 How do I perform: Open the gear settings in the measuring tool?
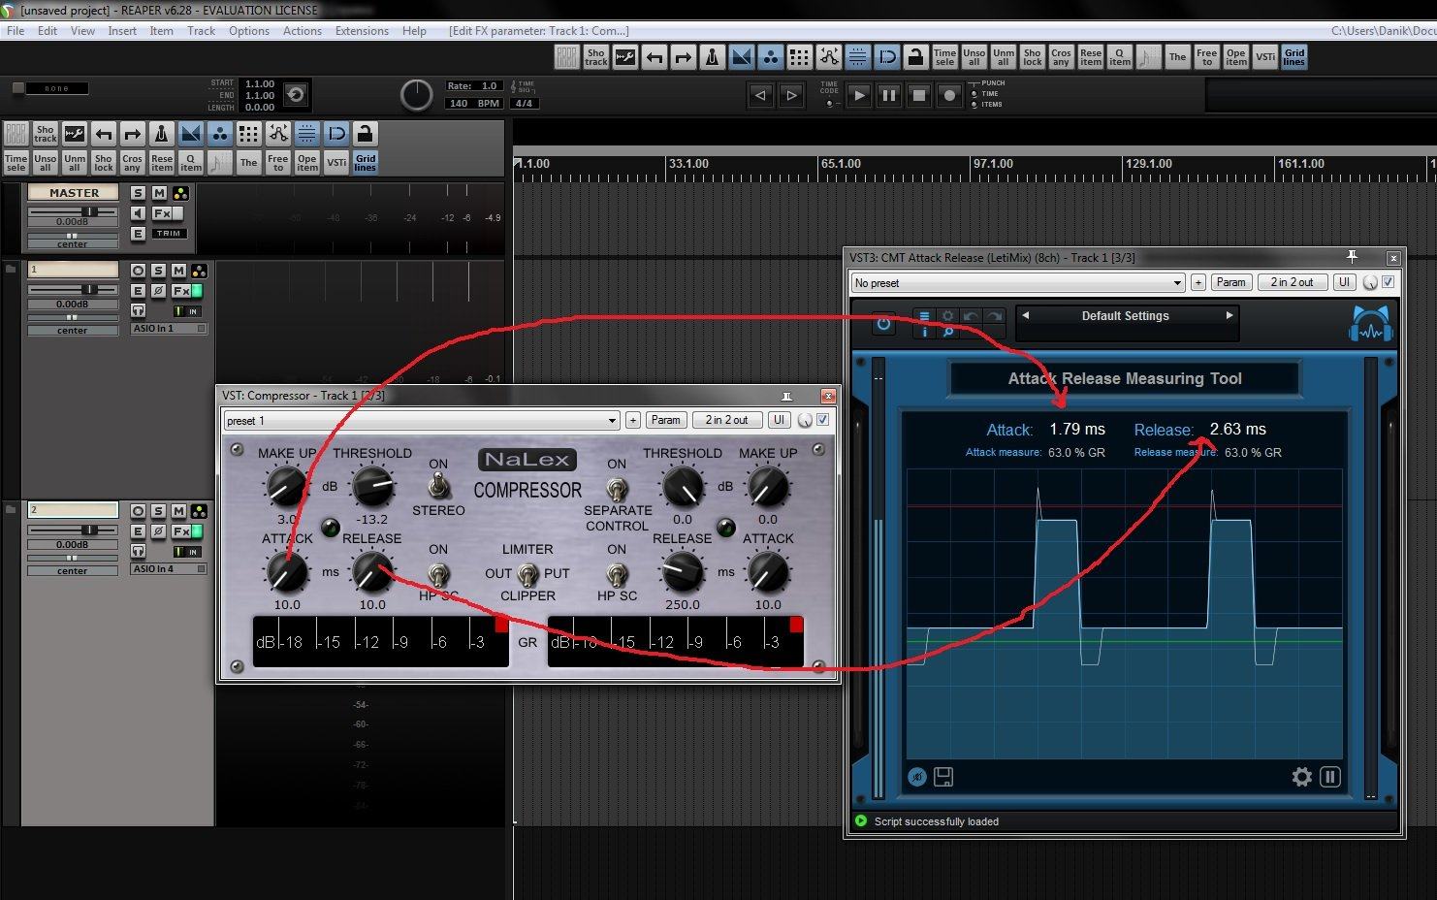tap(1301, 777)
